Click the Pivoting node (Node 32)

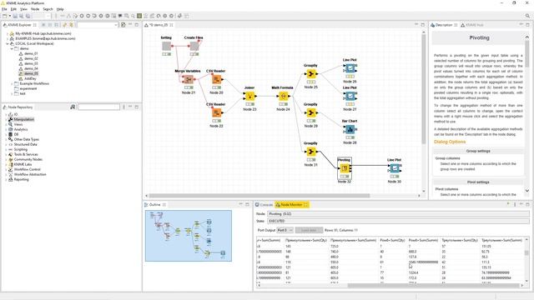point(345,168)
